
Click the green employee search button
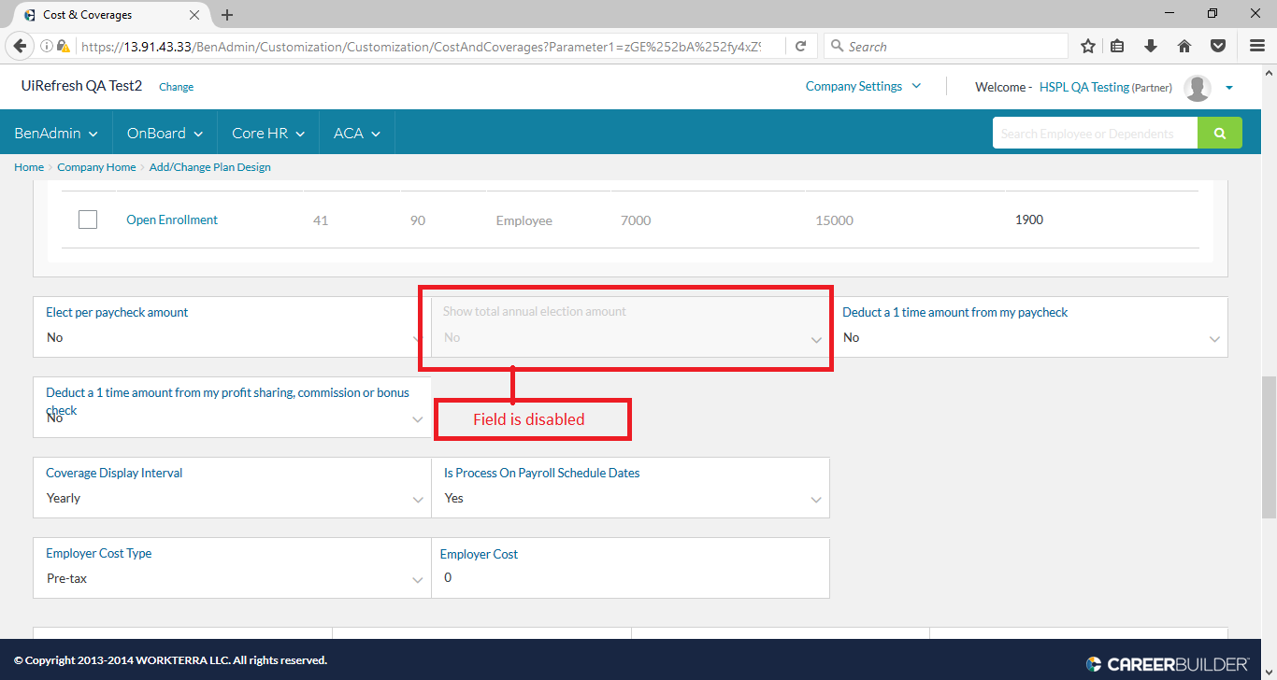click(1219, 134)
